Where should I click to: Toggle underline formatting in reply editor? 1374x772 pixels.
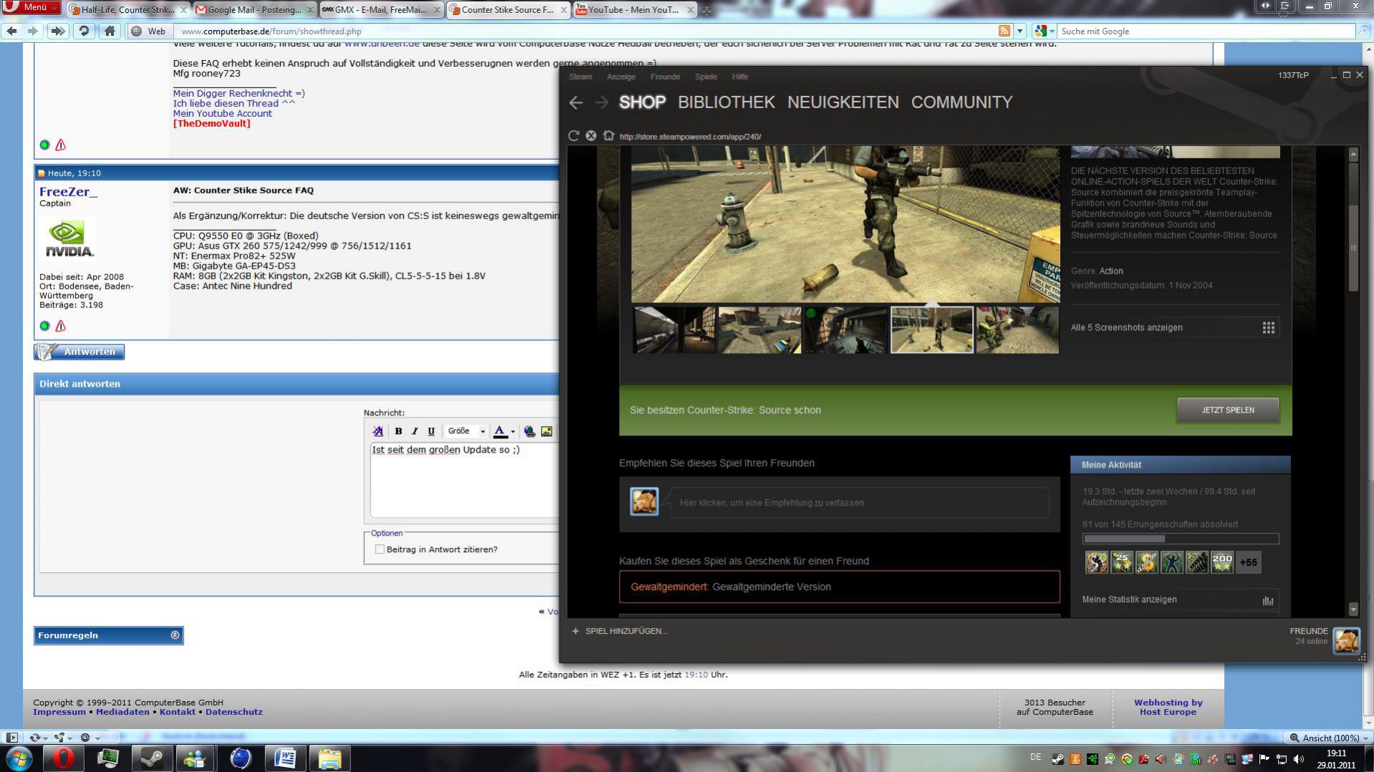(x=431, y=431)
